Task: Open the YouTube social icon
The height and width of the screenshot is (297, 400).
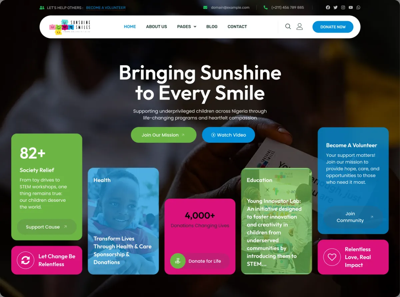Action: pos(351,7)
